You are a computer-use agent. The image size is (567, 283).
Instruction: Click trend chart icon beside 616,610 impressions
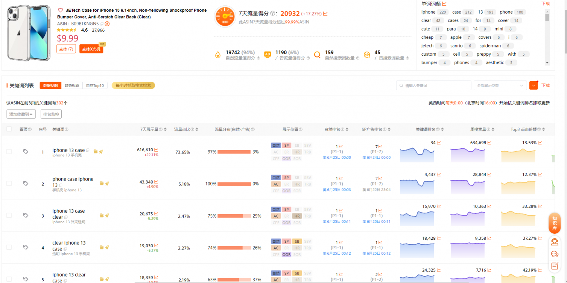coord(156,150)
